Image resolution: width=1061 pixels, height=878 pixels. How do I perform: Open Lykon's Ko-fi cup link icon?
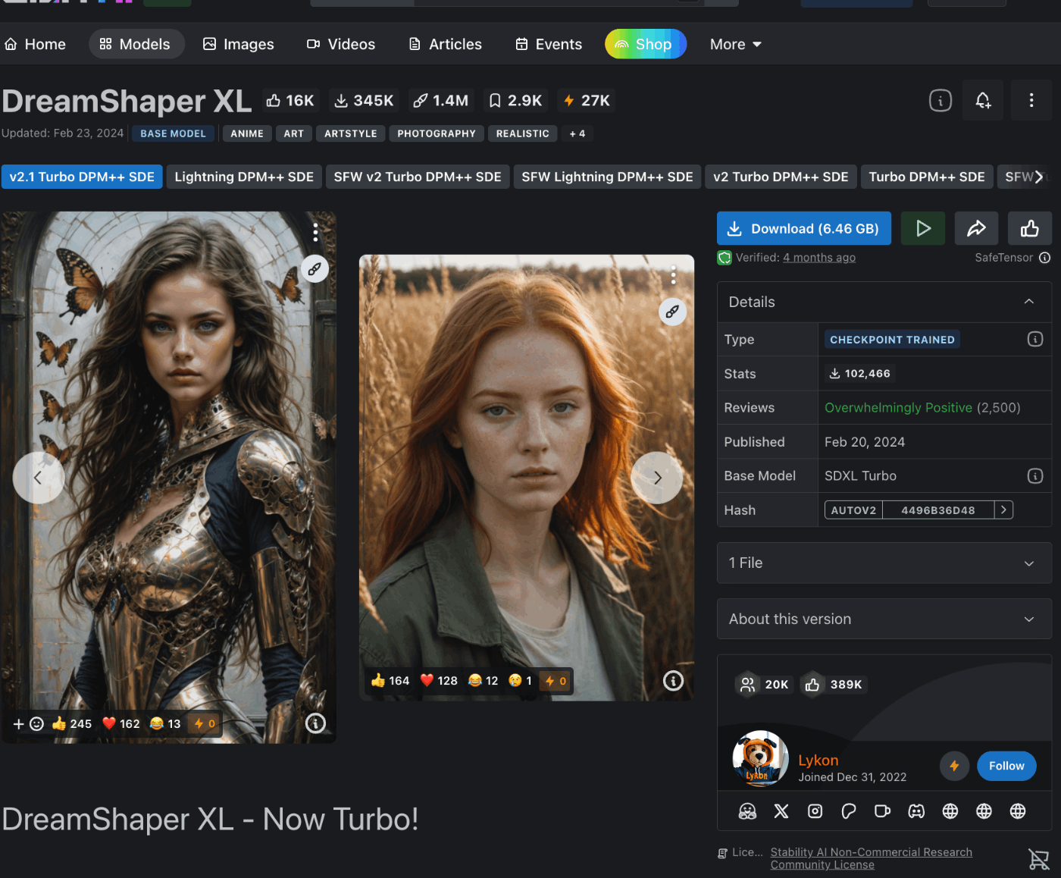pyautogui.click(x=882, y=811)
